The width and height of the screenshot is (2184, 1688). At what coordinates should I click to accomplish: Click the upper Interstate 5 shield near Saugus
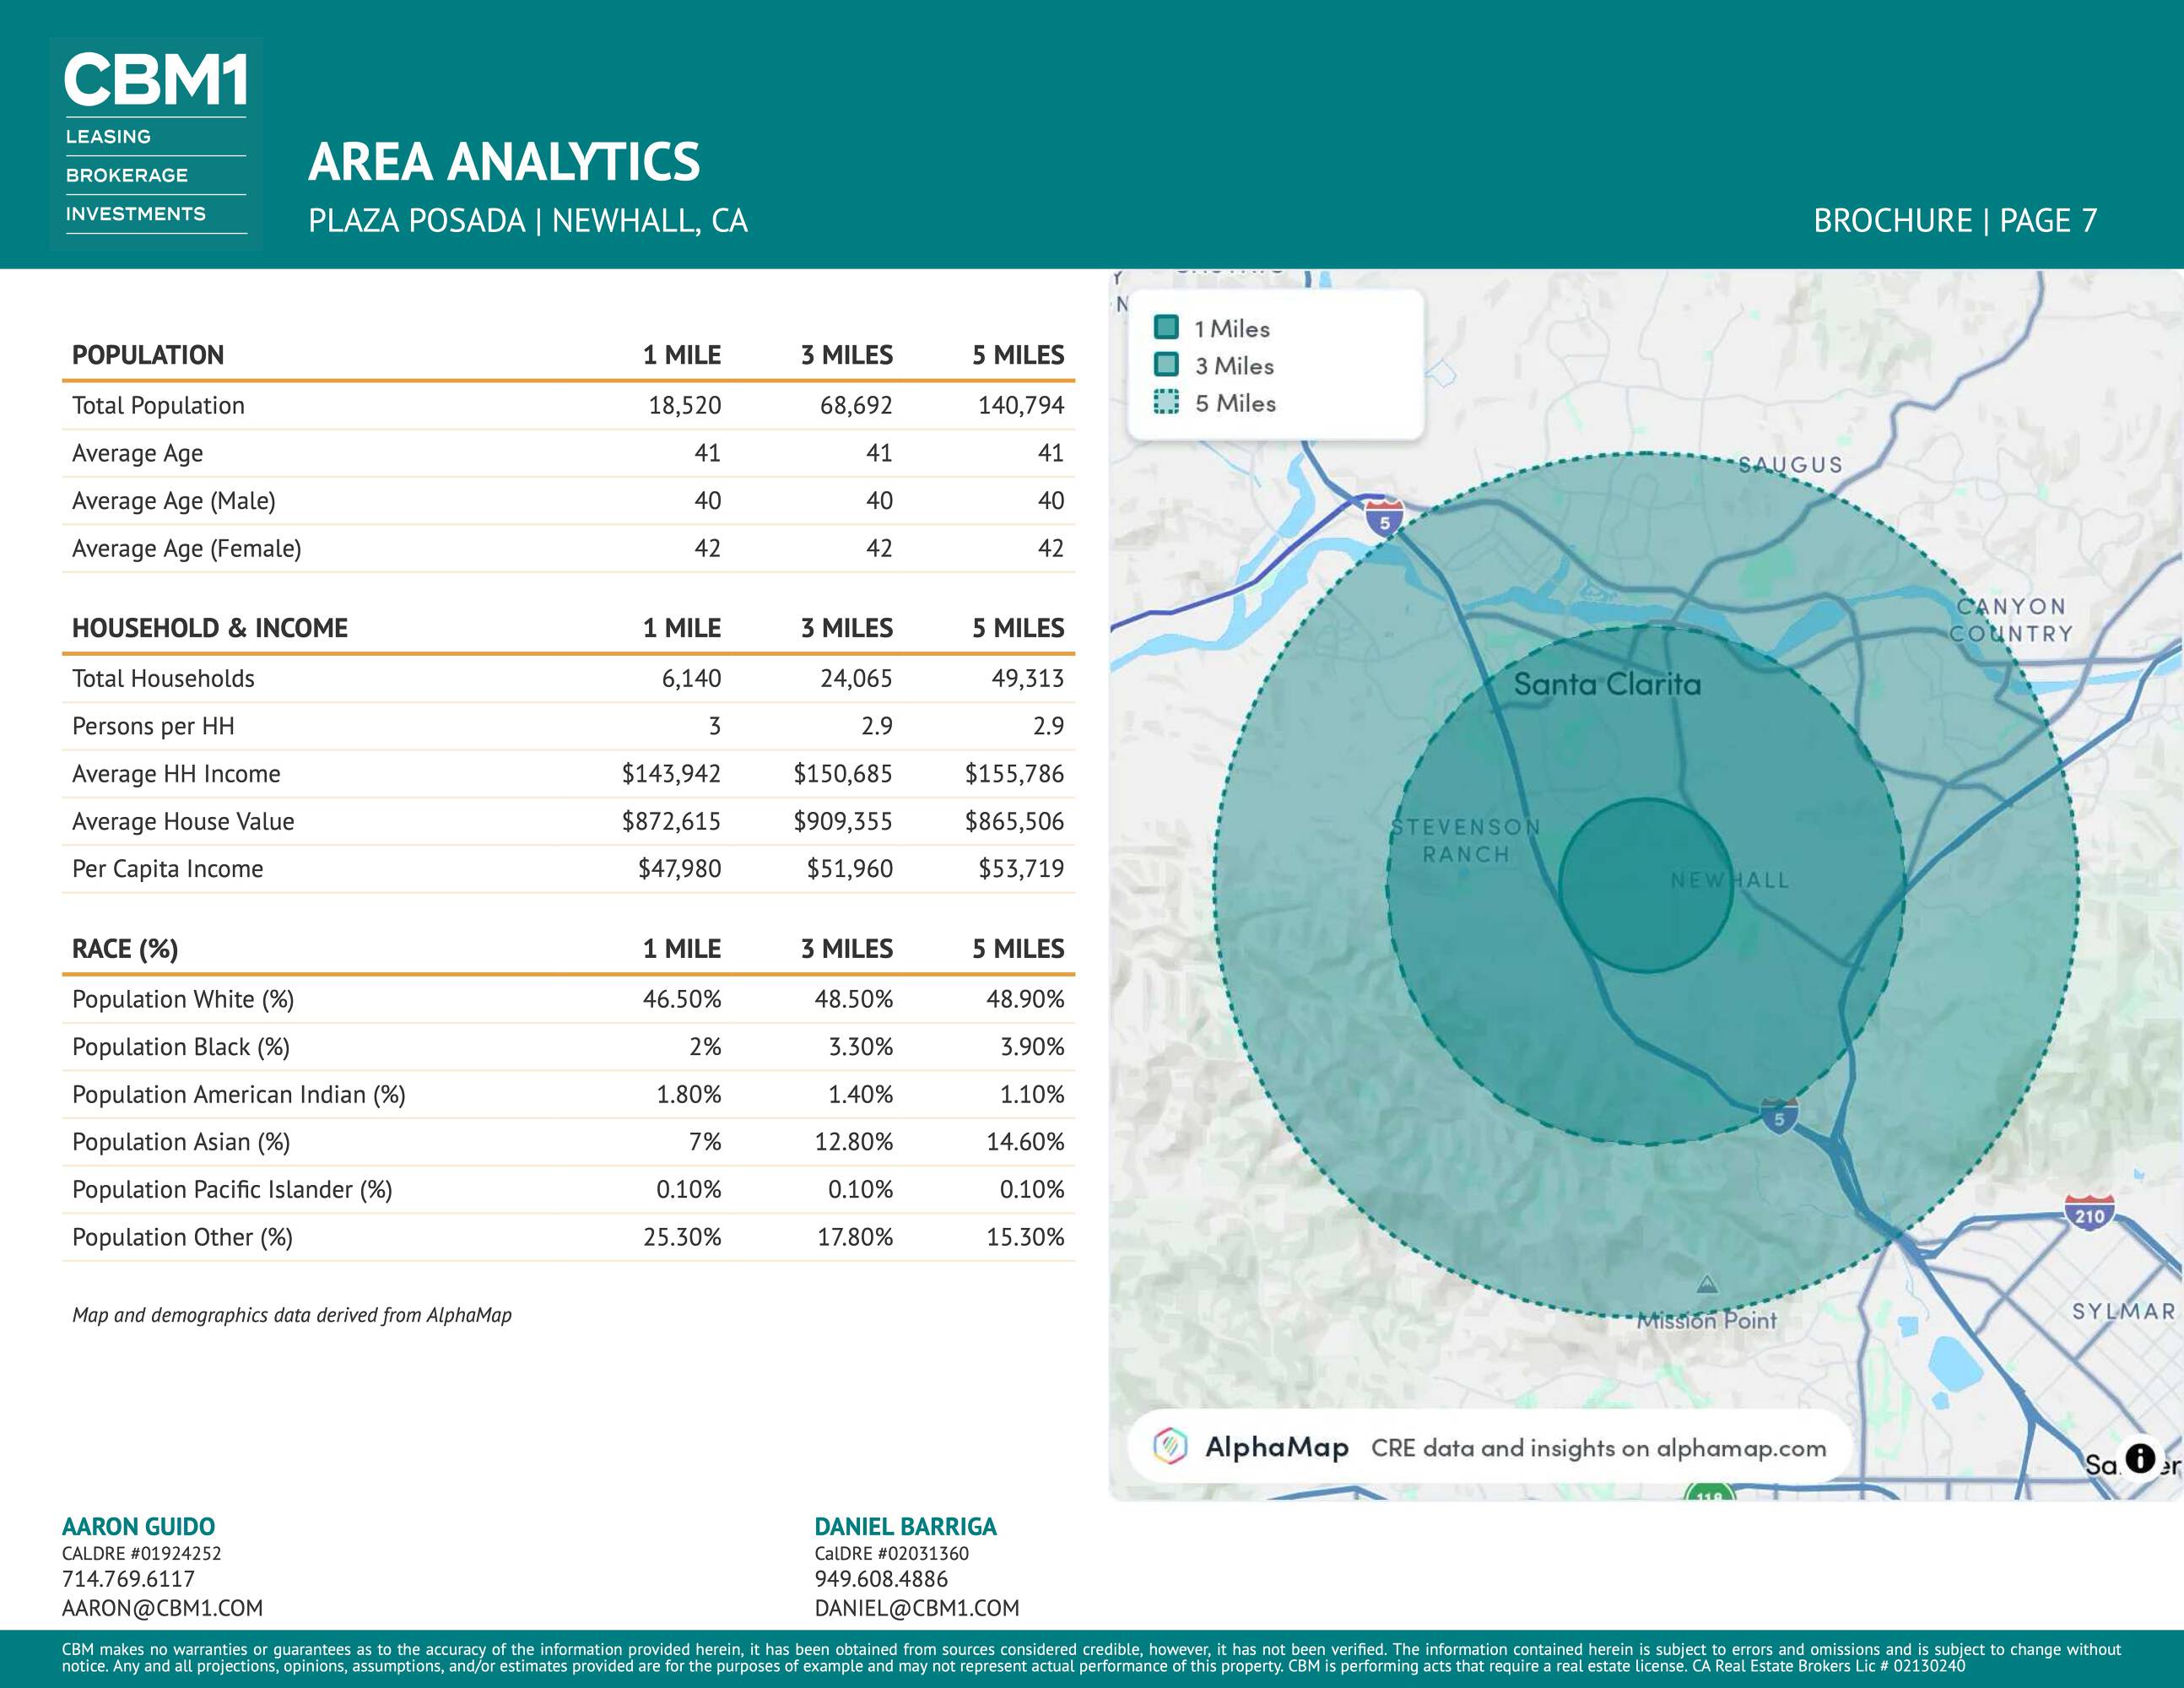pyautogui.click(x=1385, y=518)
